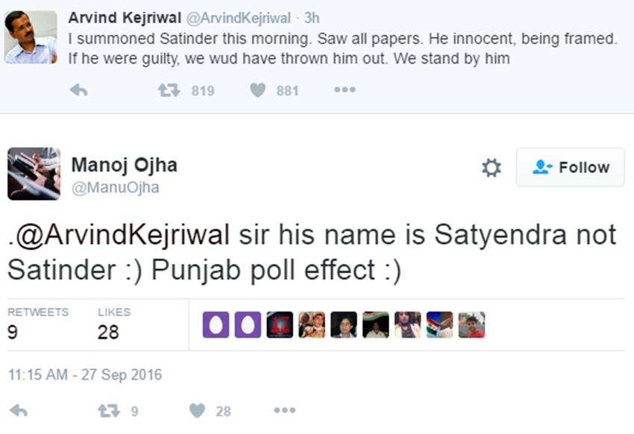Open the tweet settings gear dropdown
The height and width of the screenshot is (434, 634).
pos(492,167)
